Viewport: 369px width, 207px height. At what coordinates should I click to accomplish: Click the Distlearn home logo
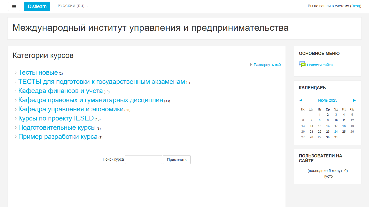[37, 6]
